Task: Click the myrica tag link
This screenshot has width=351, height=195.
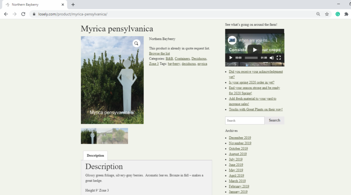Action: [202, 64]
